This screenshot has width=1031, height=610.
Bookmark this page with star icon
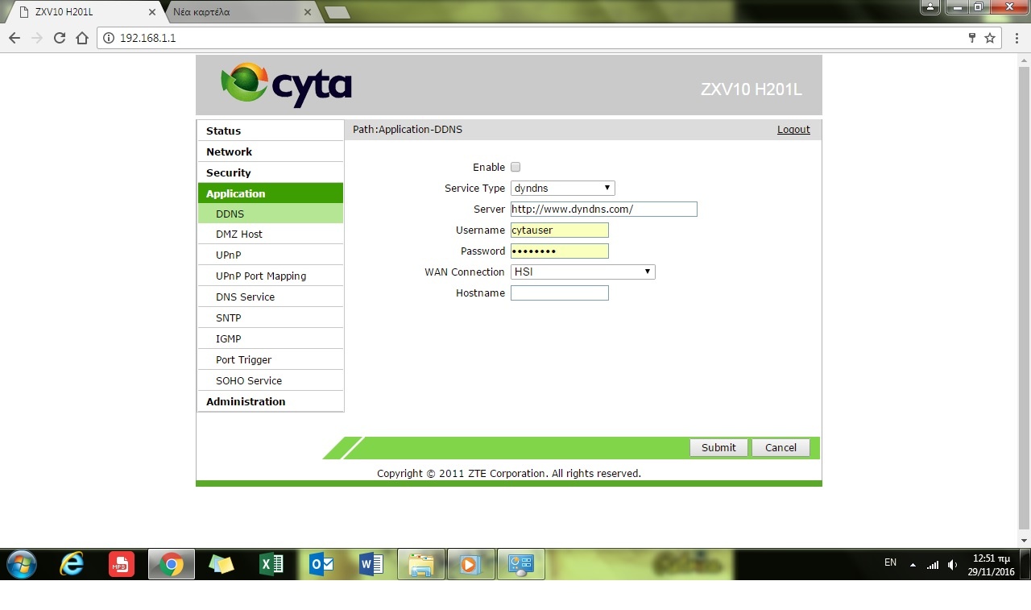coord(990,38)
